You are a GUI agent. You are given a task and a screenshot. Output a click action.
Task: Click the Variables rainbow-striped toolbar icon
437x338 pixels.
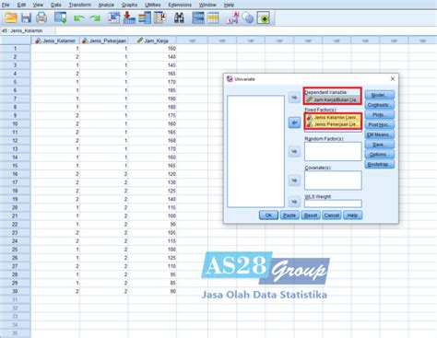coord(145,17)
